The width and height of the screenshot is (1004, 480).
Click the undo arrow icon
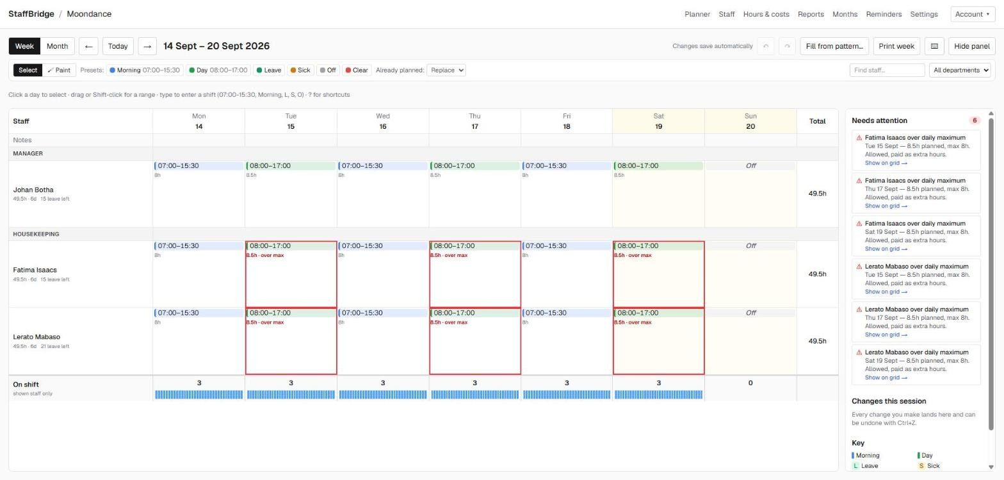(766, 46)
